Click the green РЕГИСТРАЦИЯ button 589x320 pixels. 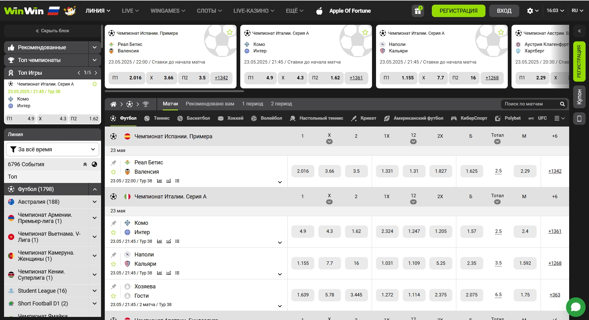458,11
